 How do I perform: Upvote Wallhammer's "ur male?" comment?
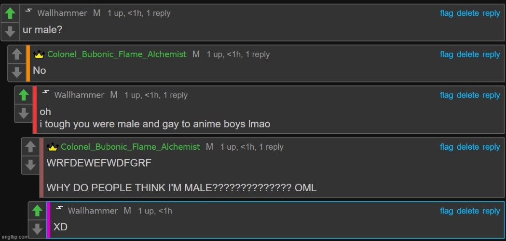[10, 14]
